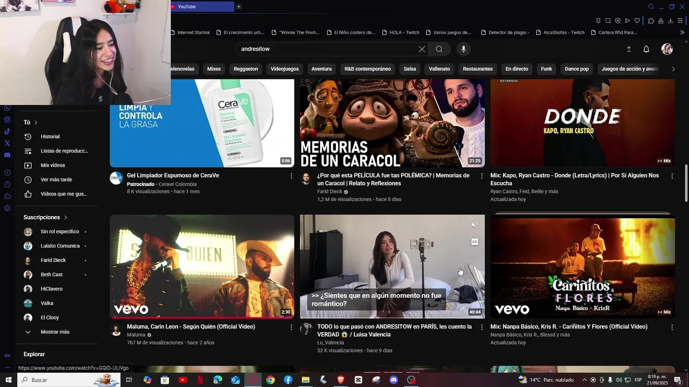Open the Internet Starlink bookmark

190,32
